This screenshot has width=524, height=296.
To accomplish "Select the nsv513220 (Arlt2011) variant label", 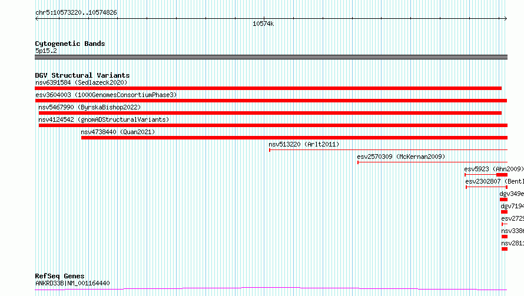I will pyautogui.click(x=304, y=144).
